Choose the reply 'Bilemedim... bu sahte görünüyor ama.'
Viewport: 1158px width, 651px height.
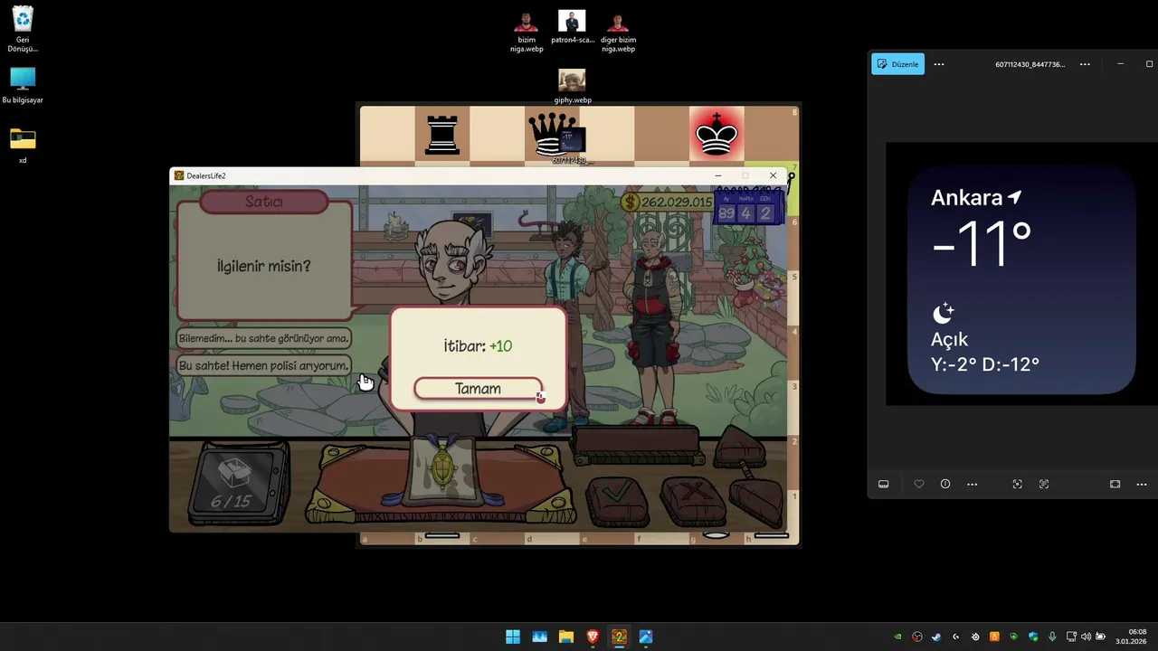pos(263,338)
